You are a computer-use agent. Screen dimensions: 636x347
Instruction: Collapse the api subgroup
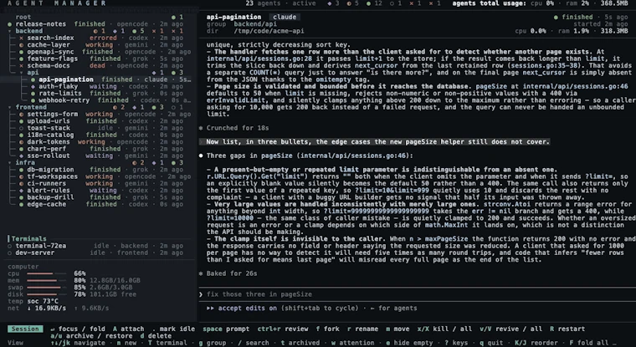32,73
